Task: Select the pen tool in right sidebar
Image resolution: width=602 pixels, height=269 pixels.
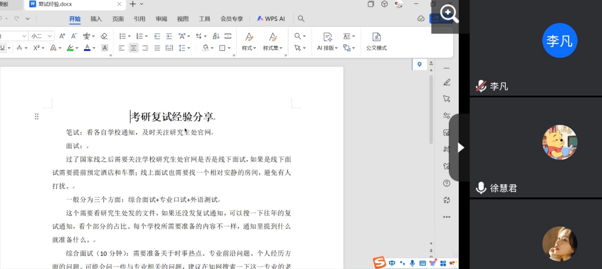Action: (x=446, y=82)
